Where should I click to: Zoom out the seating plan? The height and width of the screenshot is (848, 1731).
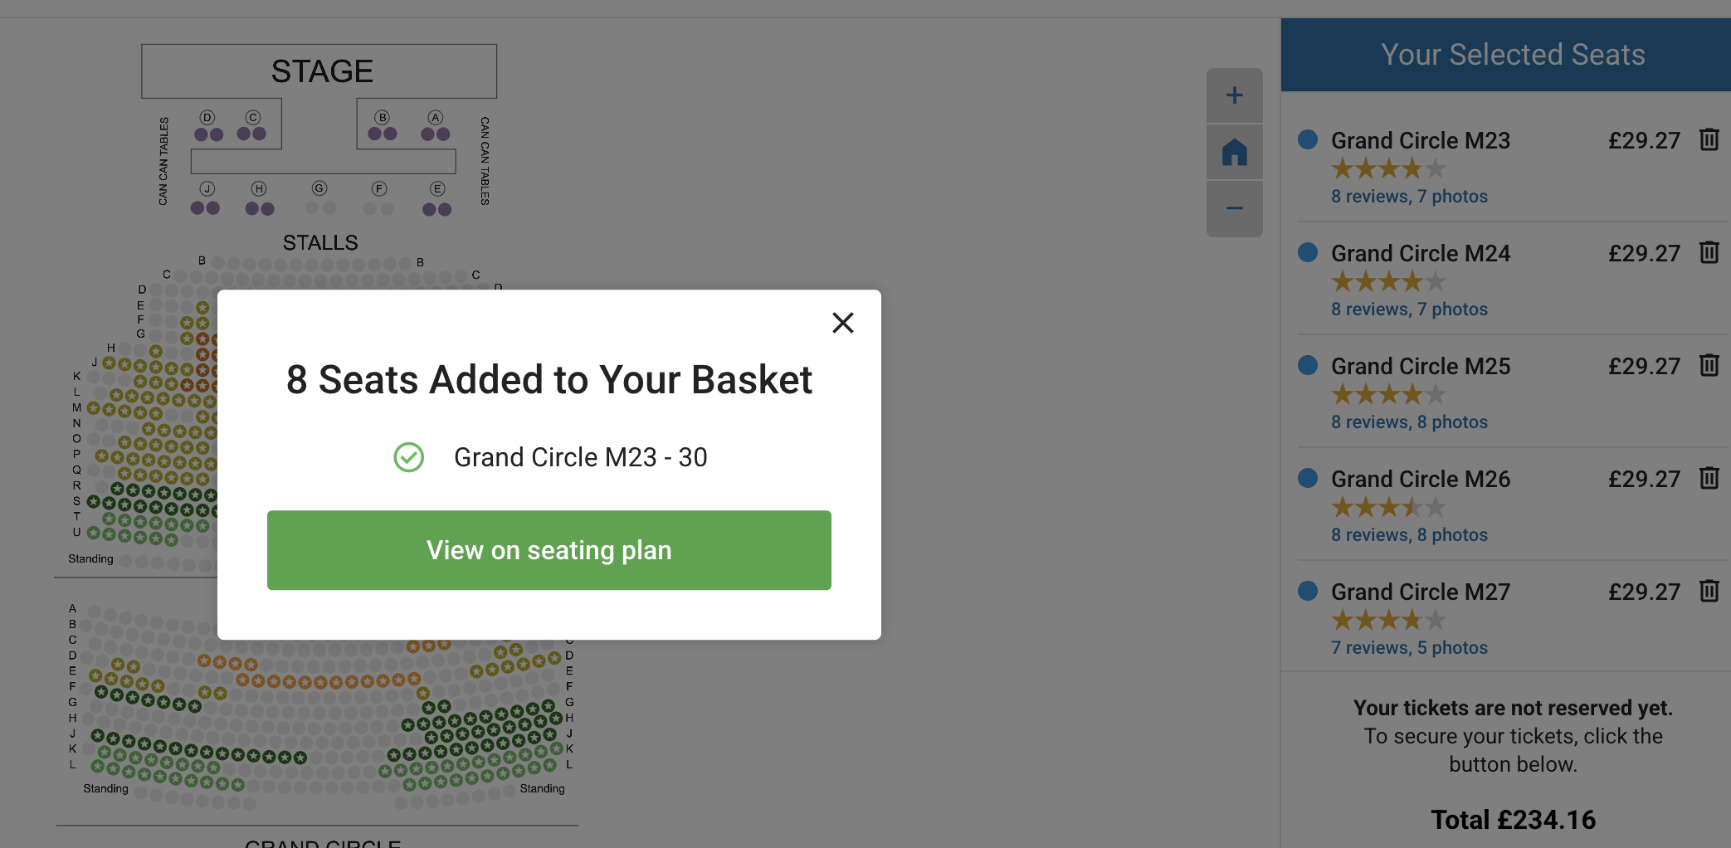tap(1235, 208)
